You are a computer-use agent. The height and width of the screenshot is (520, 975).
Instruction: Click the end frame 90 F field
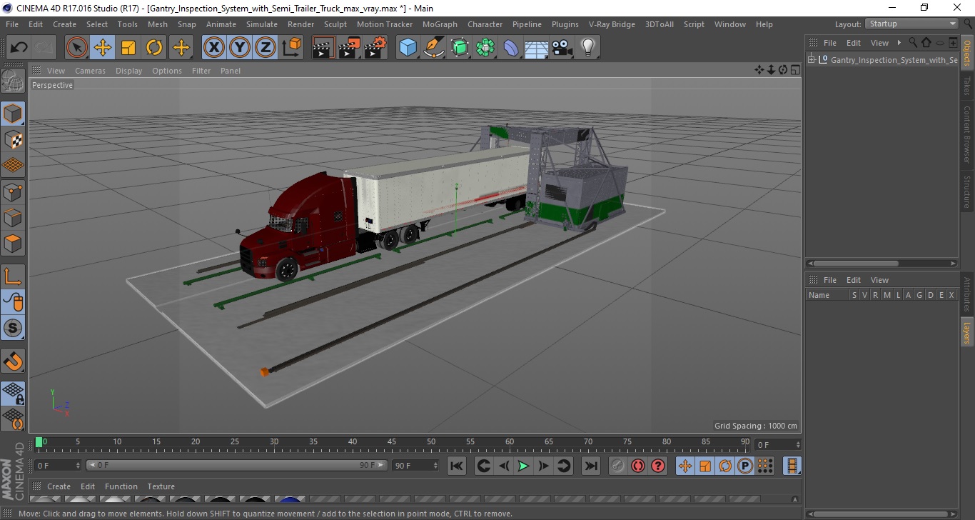coord(415,465)
